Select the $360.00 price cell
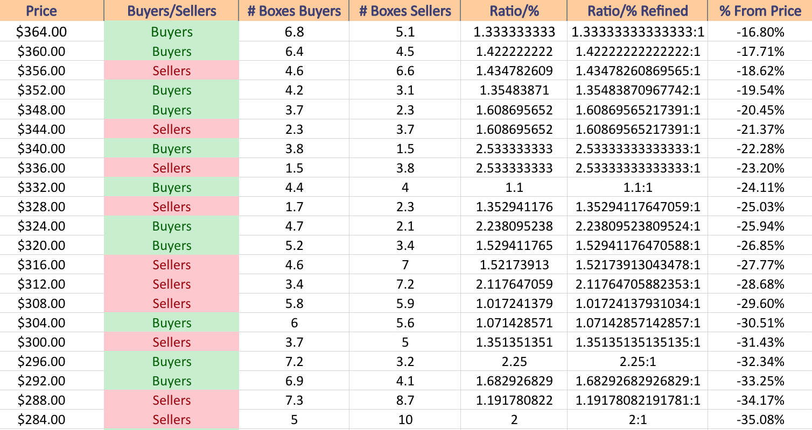The image size is (812, 430). point(52,52)
